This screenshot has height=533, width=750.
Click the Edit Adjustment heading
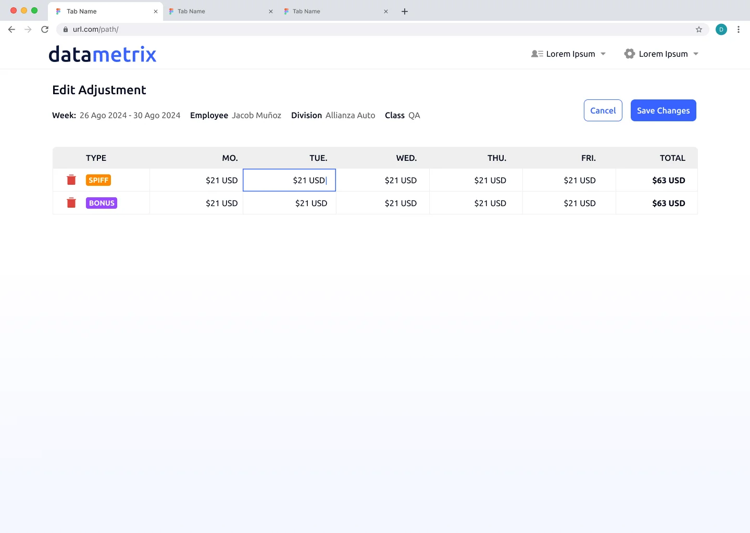(x=99, y=90)
